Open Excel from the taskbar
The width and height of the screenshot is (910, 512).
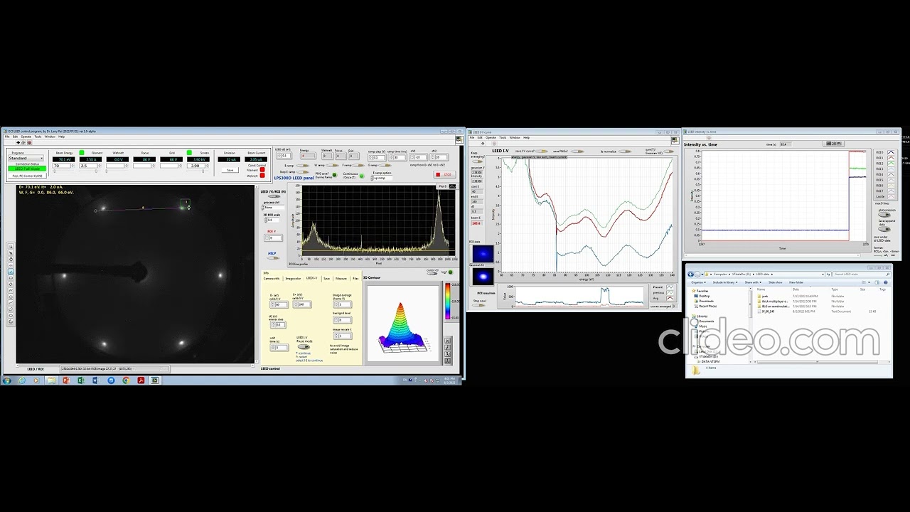(81, 380)
